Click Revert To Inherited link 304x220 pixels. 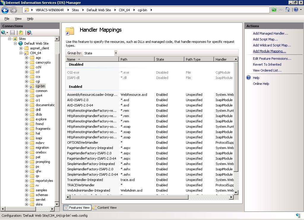click(267, 64)
